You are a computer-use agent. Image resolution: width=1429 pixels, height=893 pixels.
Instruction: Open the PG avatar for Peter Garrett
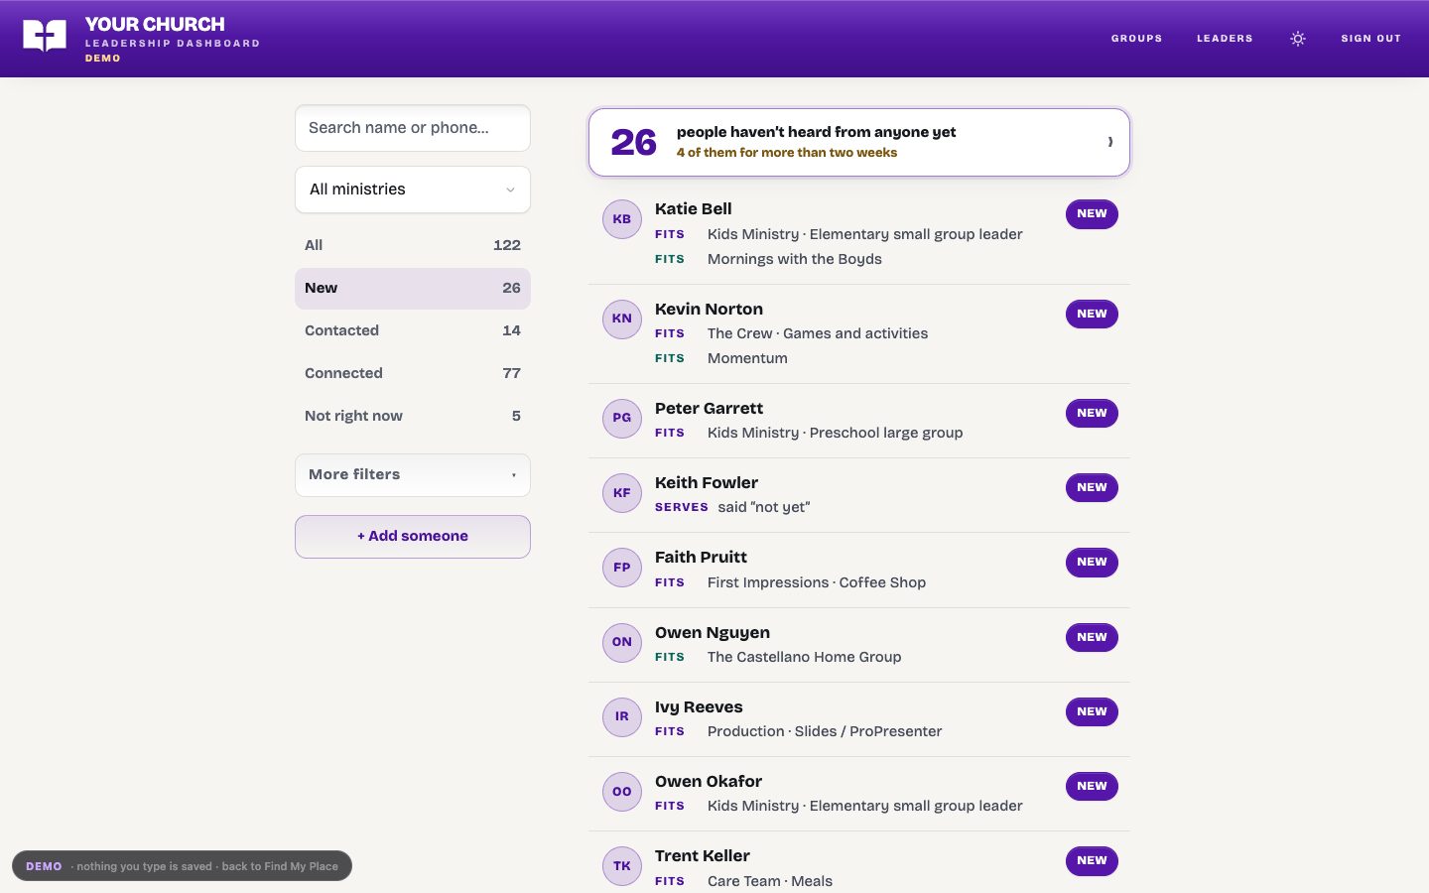click(x=622, y=418)
